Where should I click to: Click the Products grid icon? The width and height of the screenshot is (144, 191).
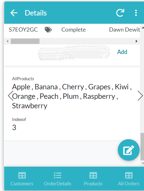pos(93,175)
